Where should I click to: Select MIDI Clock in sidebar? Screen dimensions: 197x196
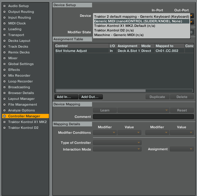tap(17, 23)
